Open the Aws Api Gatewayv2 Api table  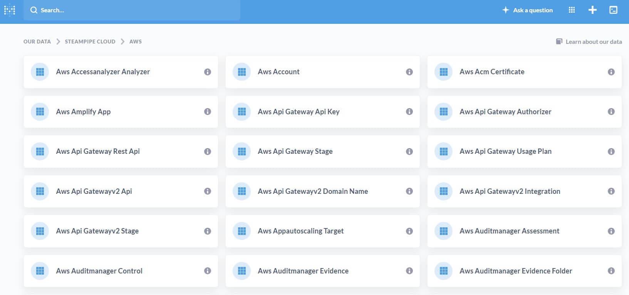pyautogui.click(x=121, y=191)
